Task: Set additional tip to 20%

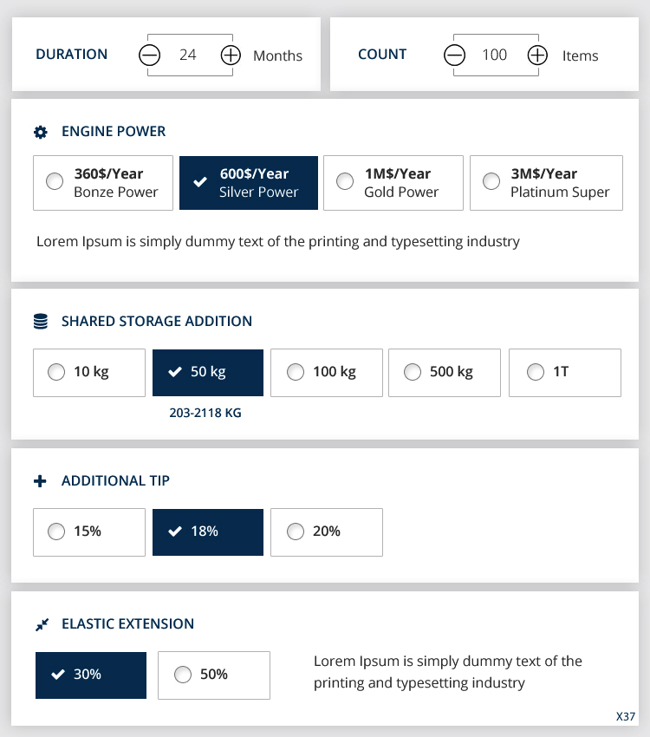Action: (x=326, y=532)
